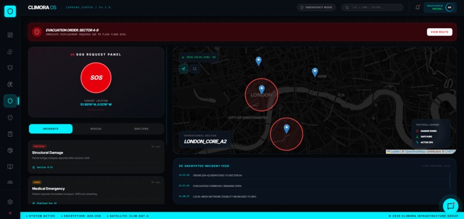Open the package box icon in sidebar
Screen dimensions: 464x219
pos(10,151)
